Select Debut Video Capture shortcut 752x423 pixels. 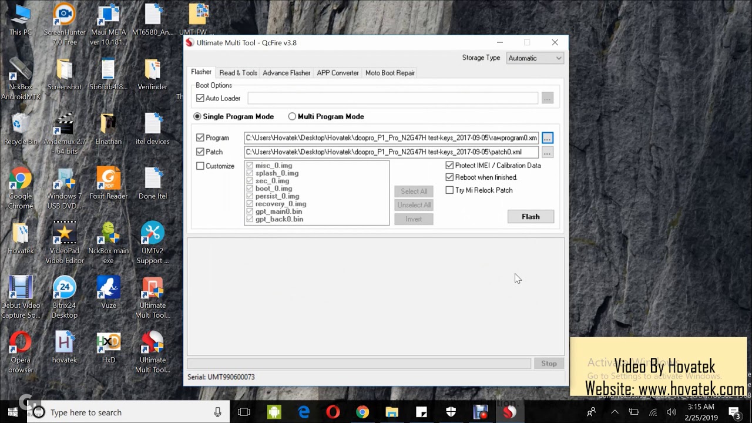[21, 297]
